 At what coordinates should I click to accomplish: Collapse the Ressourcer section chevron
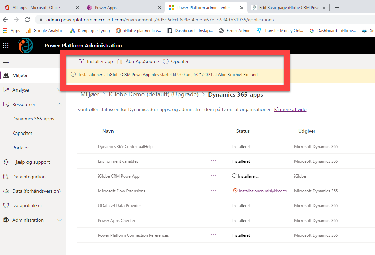pos(60,104)
